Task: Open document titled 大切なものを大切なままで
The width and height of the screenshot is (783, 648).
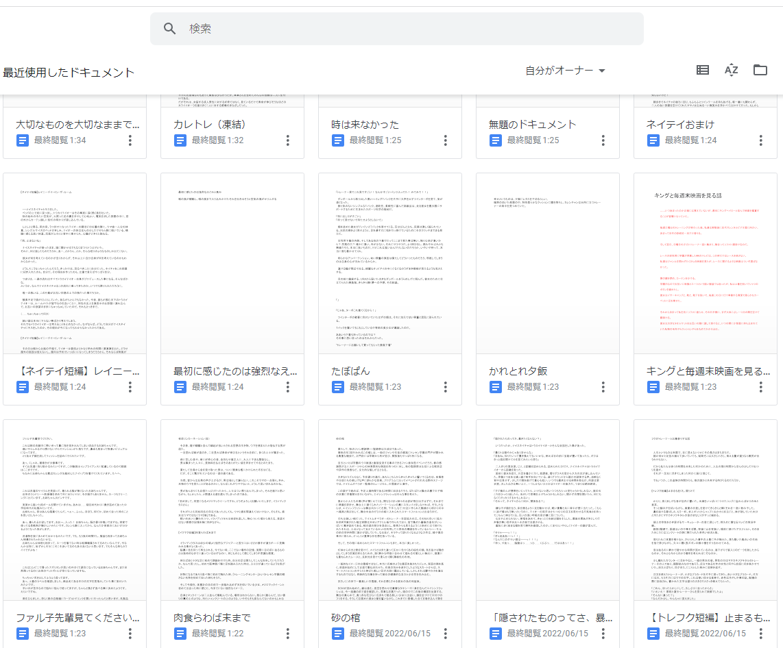Action: [x=77, y=125]
